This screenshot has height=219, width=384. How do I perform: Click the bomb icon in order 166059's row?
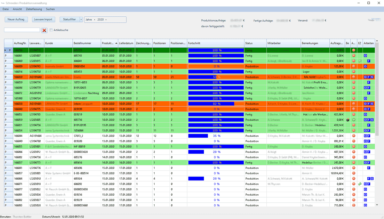pyautogui.click(x=348, y=120)
